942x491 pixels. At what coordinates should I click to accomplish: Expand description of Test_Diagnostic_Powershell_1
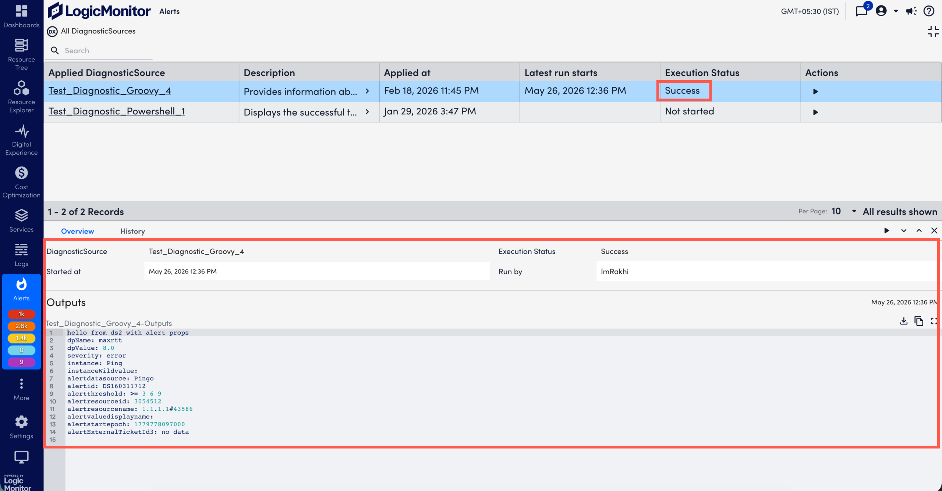pyautogui.click(x=367, y=111)
